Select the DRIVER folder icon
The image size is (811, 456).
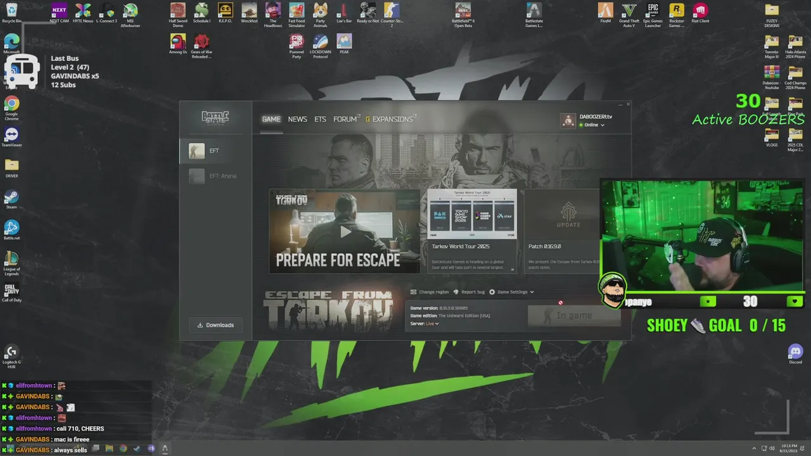coord(11,168)
